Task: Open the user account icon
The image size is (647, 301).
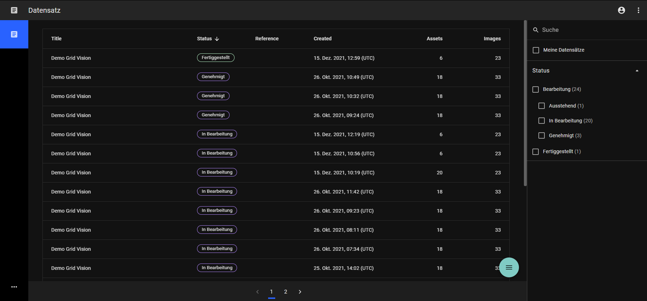Action: pos(621,10)
